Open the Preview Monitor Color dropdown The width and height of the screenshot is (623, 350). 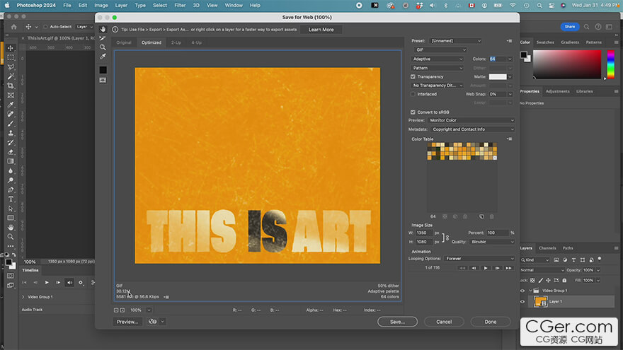(471, 120)
